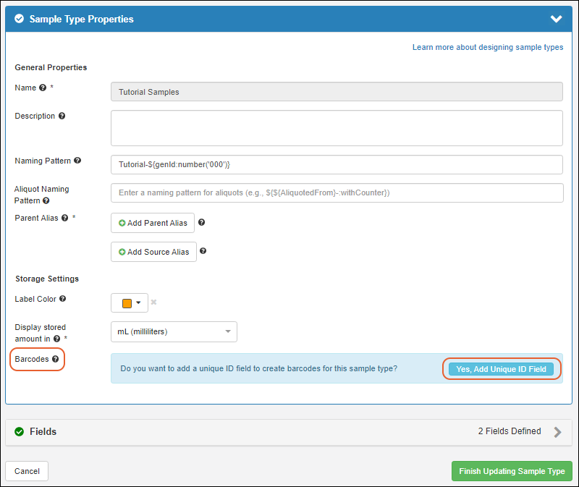Expand the Fields section
This screenshot has width=579, height=487.
coord(557,432)
